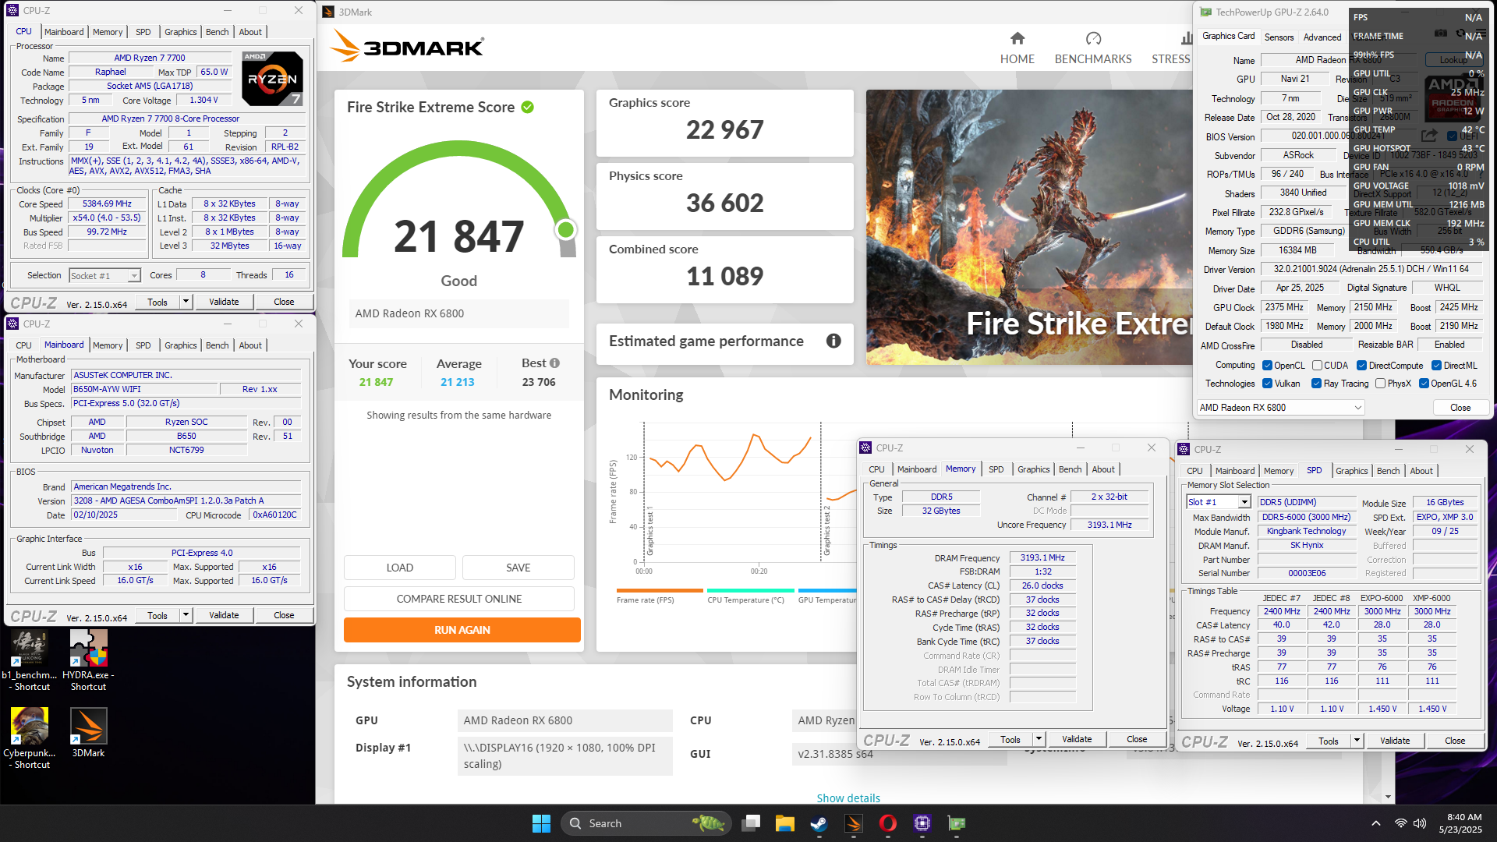Open SPD tab in CPU-Z Memory window
Viewport: 1497px width, 842px height.
[x=996, y=469]
